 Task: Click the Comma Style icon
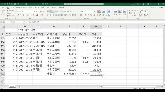88,15
